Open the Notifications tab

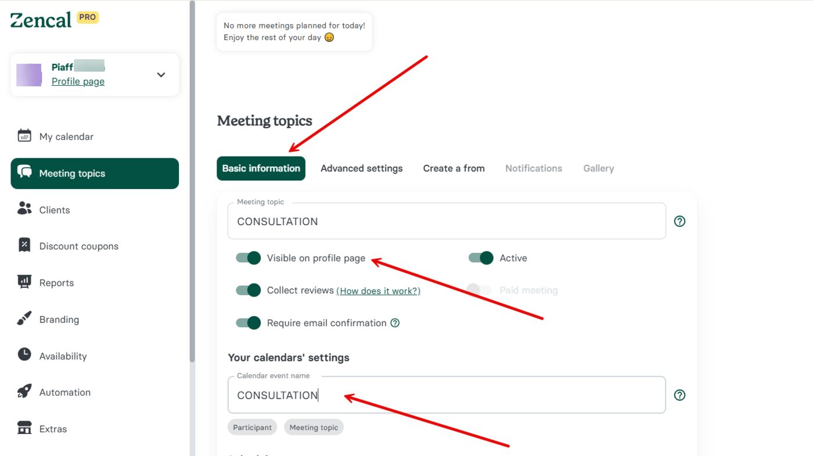click(533, 168)
